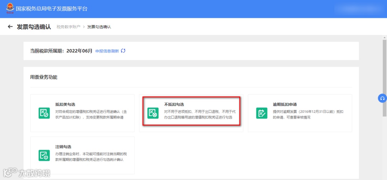Open the 注销勾选 card title

point(63,146)
